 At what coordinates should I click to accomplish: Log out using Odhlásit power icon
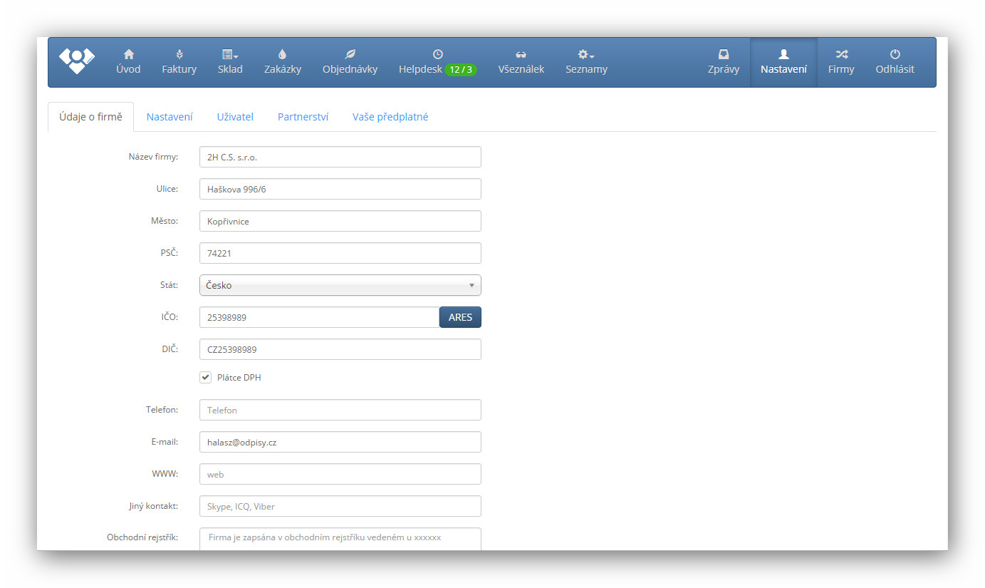(895, 54)
